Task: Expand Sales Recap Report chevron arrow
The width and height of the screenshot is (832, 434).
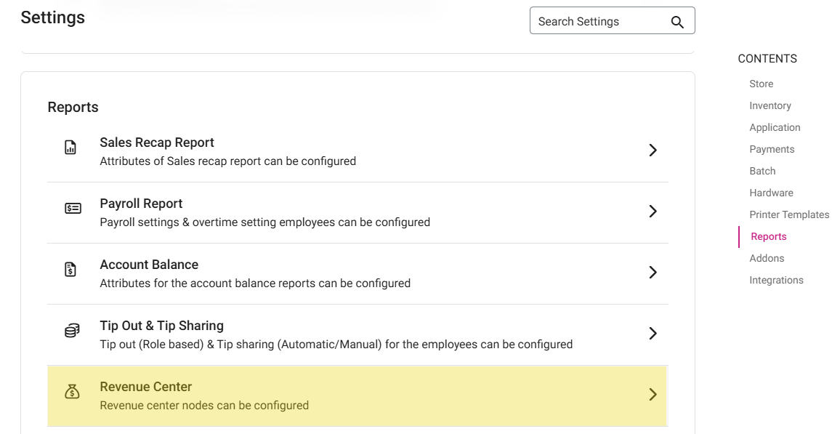Action: [x=653, y=150]
